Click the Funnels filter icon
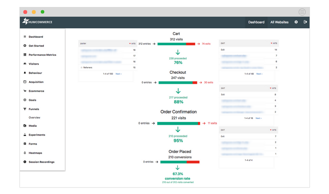This screenshot has width=329, height=194. coord(25,109)
